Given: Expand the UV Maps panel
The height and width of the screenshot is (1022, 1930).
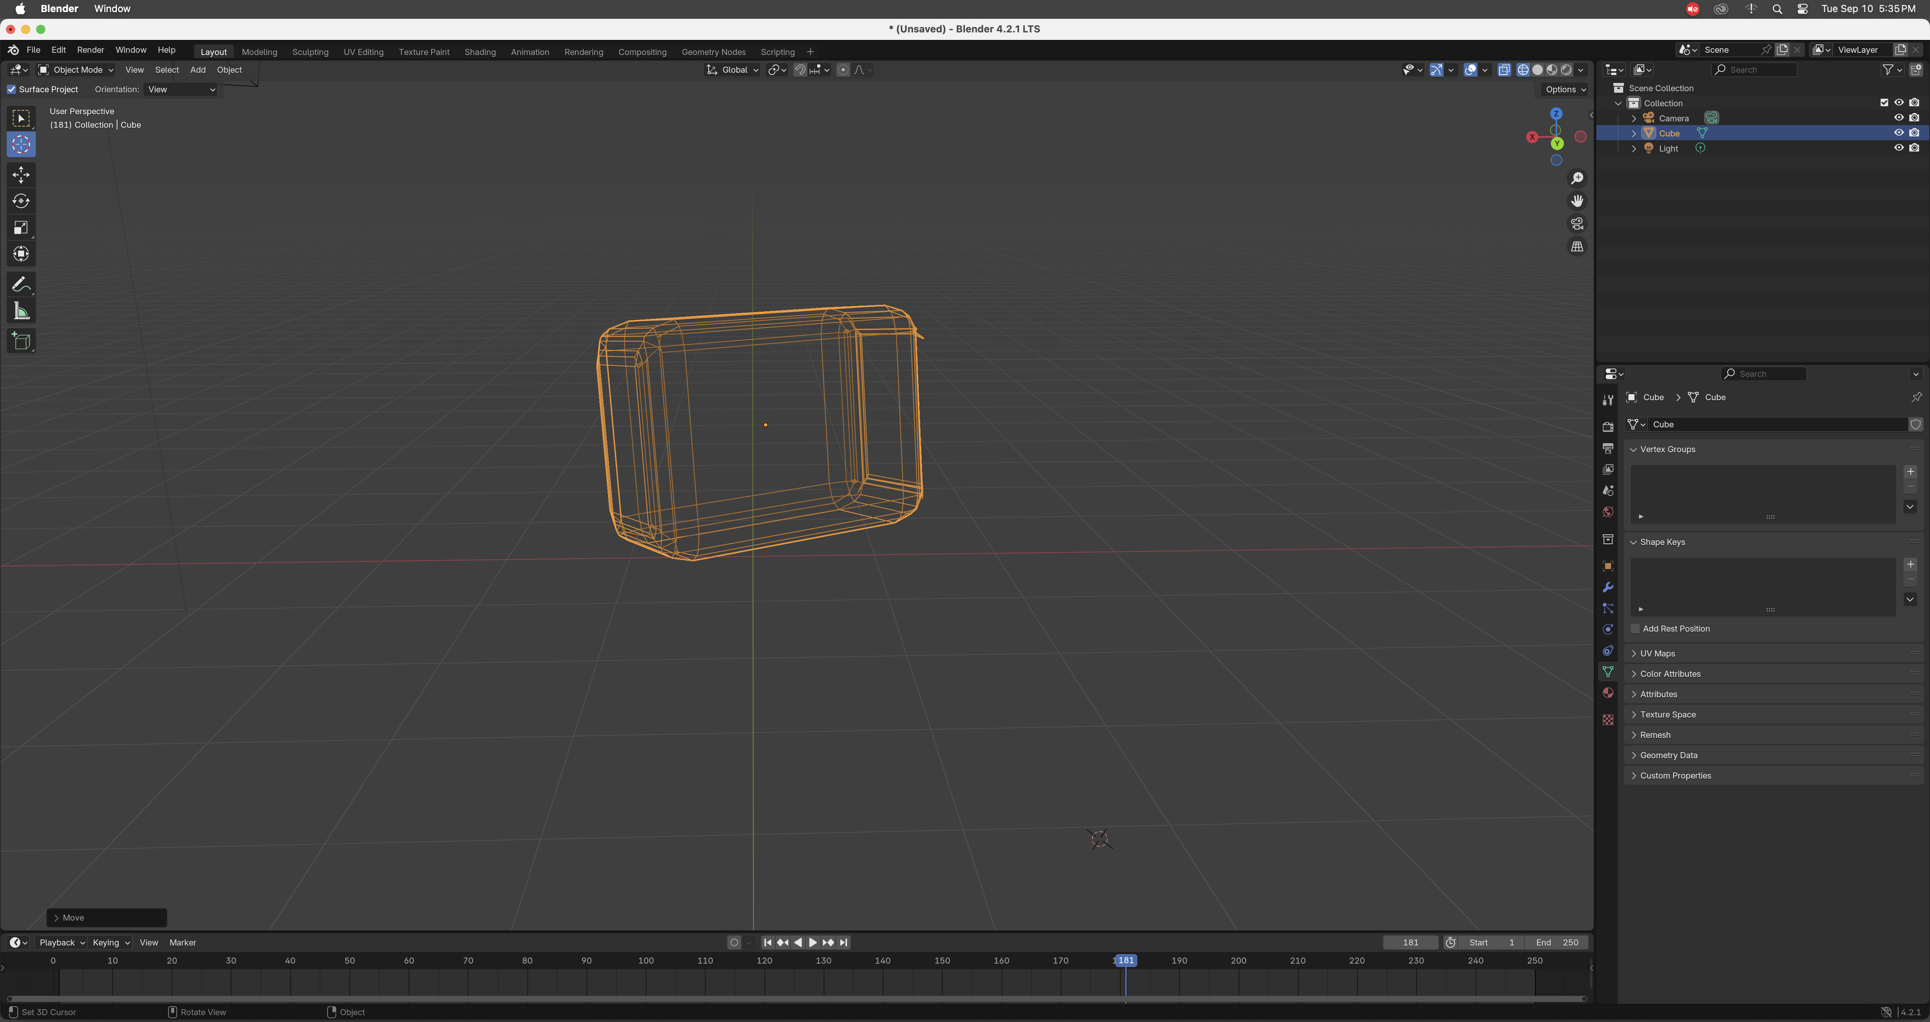Looking at the screenshot, I should (1657, 653).
